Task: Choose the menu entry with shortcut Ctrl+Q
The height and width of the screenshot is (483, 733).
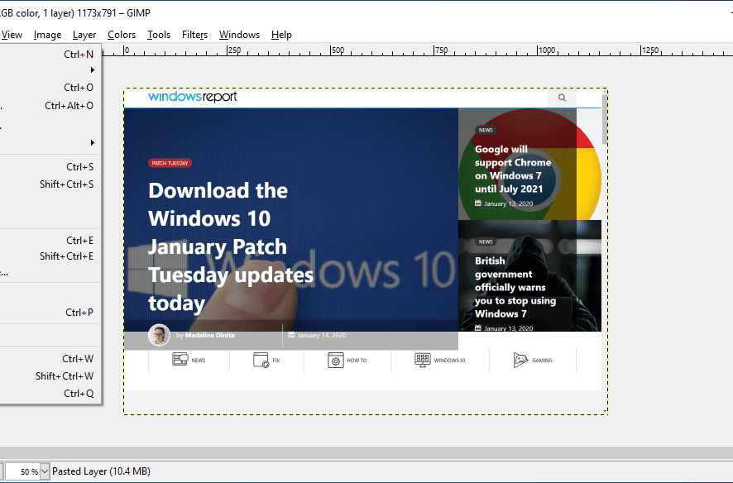Action: click(x=50, y=394)
